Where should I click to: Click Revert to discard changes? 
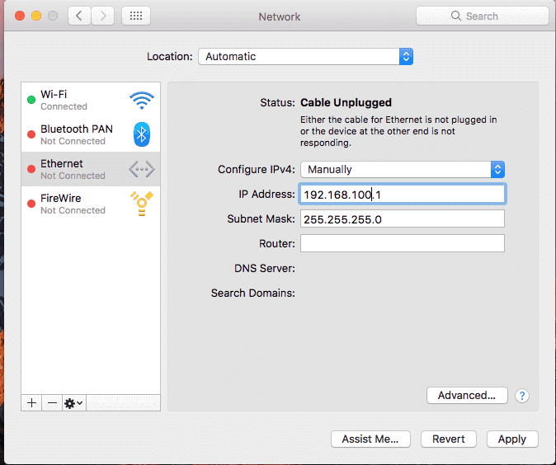pyautogui.click(x=449, y=439)
